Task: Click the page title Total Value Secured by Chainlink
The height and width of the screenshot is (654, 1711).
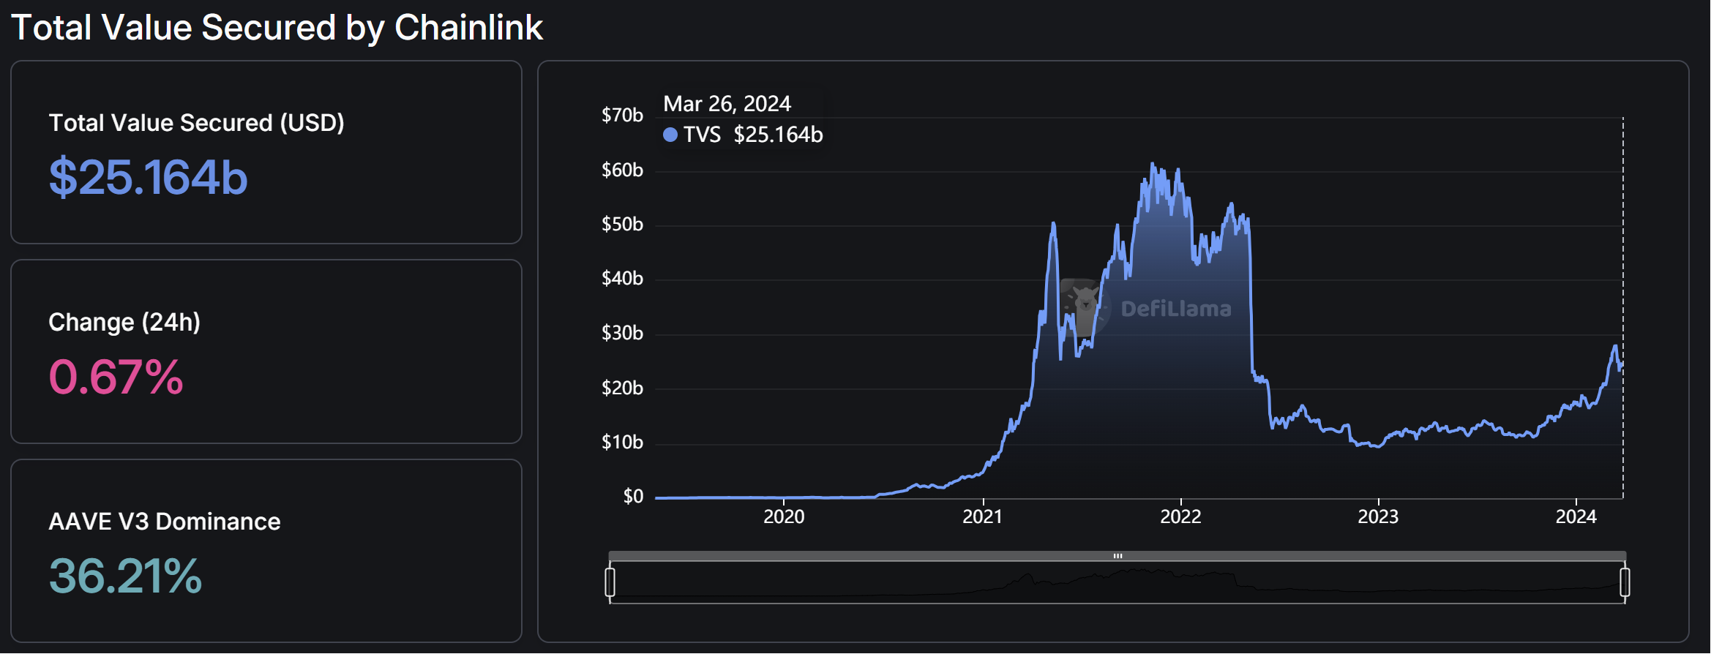Action: coord(277,28)
